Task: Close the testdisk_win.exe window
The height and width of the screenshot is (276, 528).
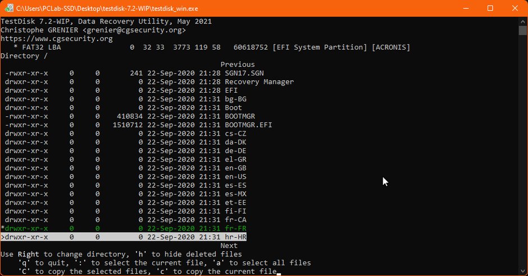Action: 515,8
